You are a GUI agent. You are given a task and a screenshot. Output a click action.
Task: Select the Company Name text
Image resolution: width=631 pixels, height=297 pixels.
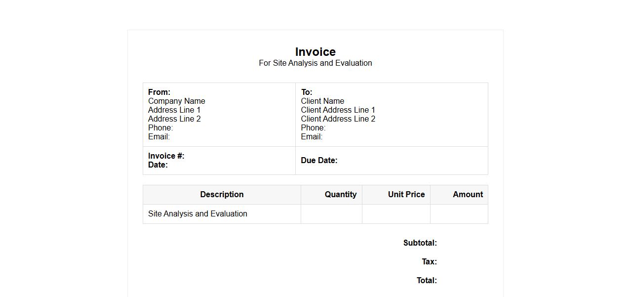pyautogui.click(x=176, y=101)
